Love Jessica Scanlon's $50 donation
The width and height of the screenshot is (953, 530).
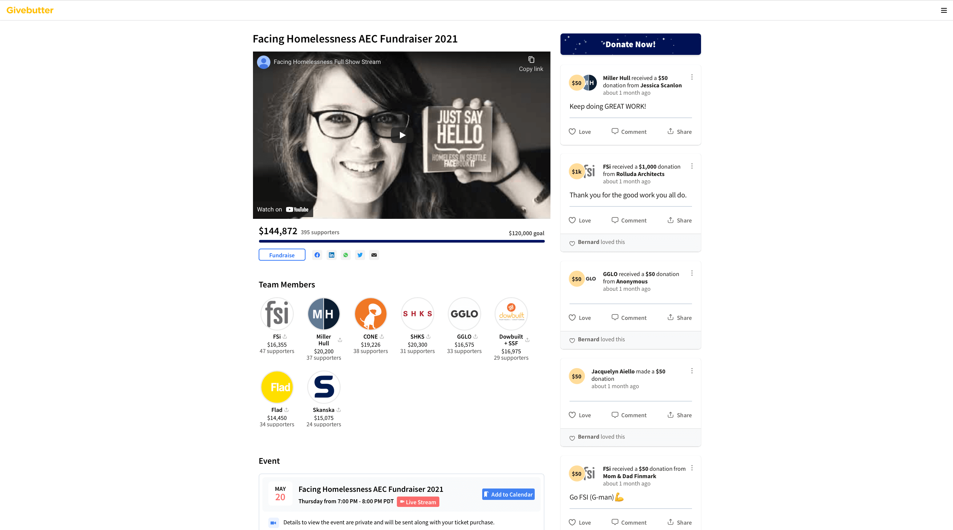[x=579, y=132]
